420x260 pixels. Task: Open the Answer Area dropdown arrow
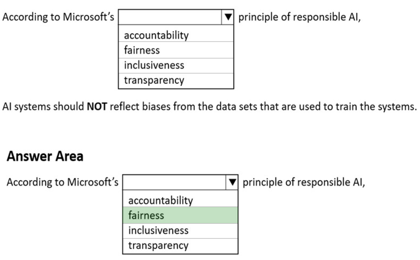[x=232, y=183]
